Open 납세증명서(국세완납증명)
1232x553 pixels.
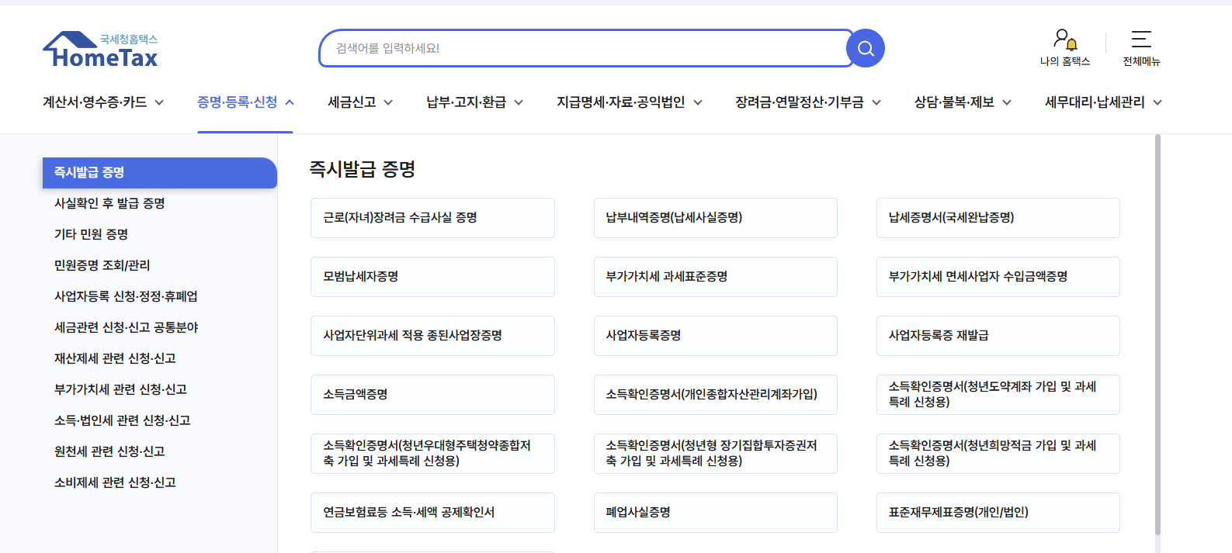pos(998,218)
